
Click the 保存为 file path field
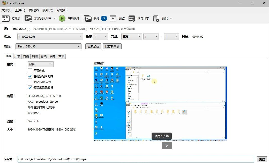tap(136, 159)
